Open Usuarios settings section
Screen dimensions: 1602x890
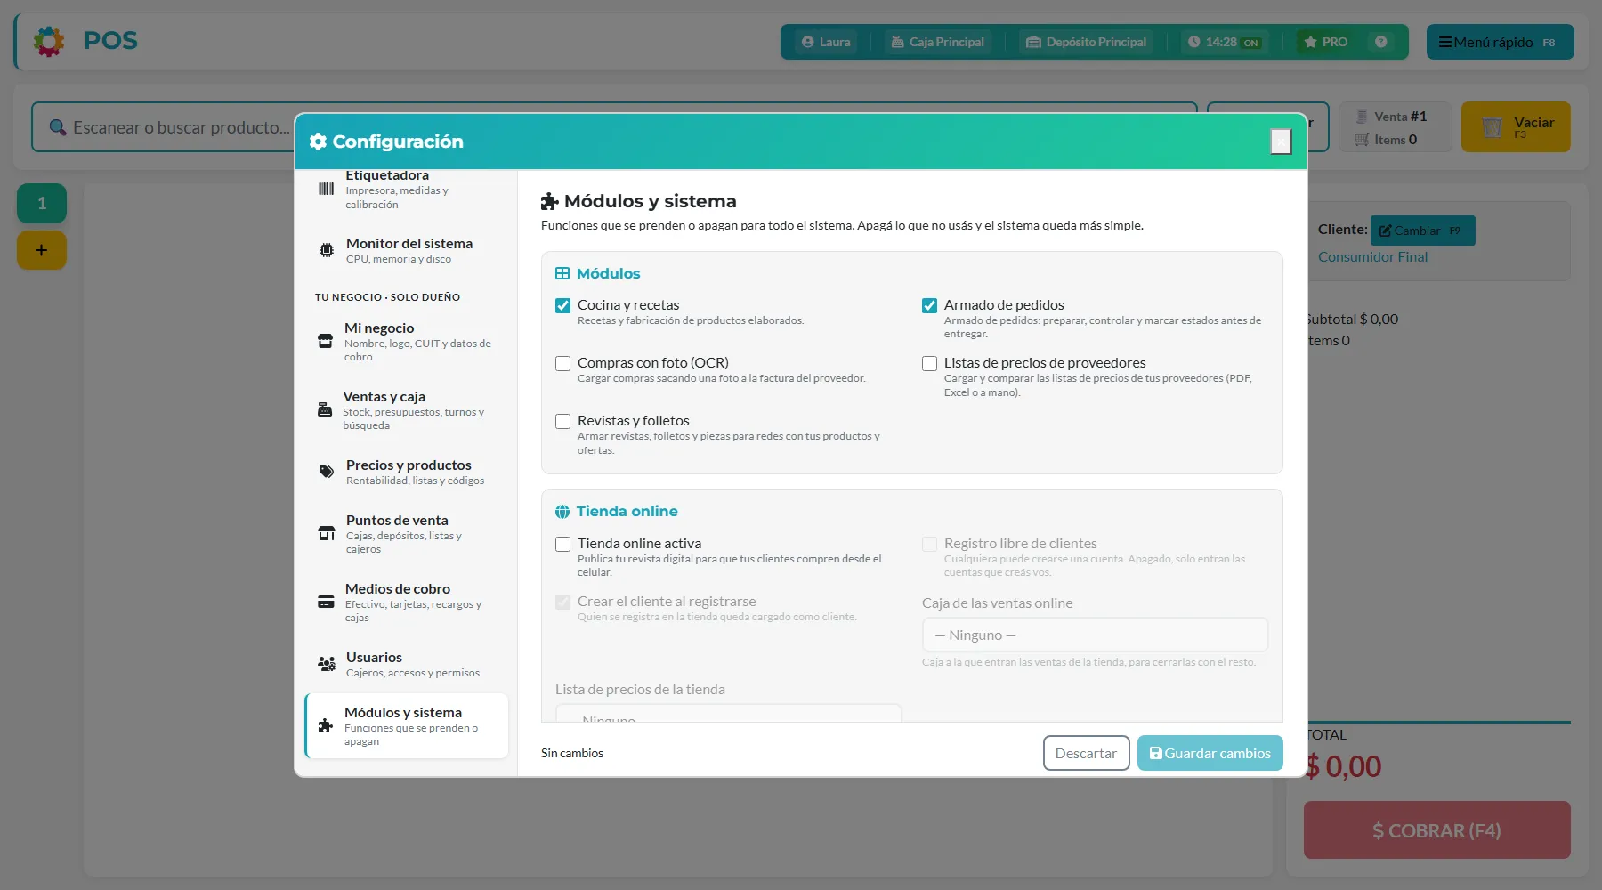(x=407, y=664)
